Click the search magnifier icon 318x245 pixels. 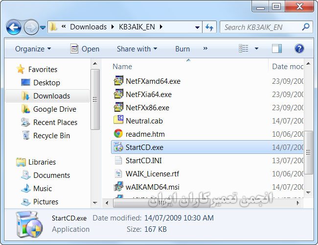click(x=306, y=27)
